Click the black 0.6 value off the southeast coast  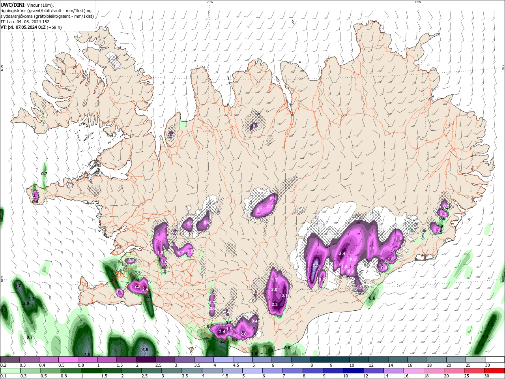coord(372,298)
